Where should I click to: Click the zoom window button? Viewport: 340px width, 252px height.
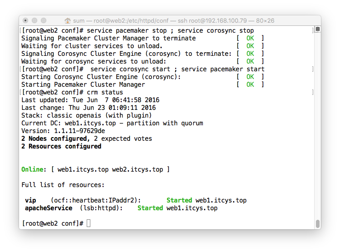coord(44,20)
